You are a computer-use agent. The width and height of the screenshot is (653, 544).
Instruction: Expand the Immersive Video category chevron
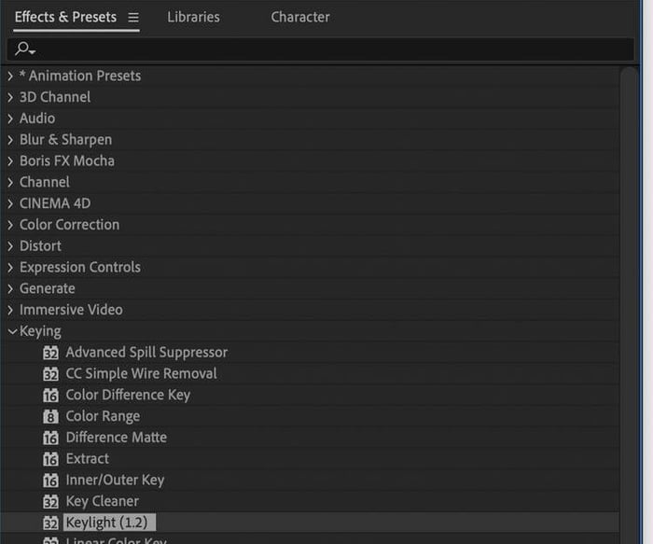(10, 310)
